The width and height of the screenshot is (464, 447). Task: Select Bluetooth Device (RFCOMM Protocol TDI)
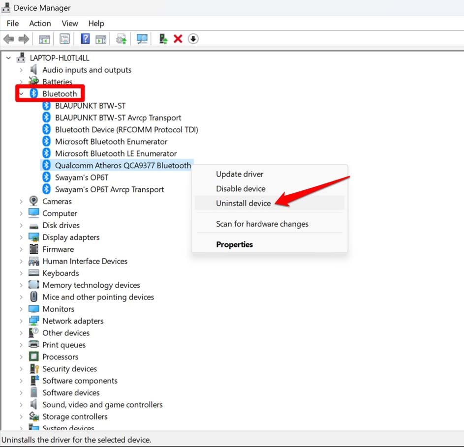click(x=126, y=129)
